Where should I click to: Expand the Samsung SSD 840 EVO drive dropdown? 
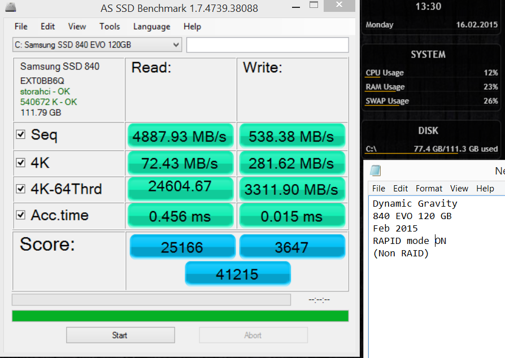[176, 45]
